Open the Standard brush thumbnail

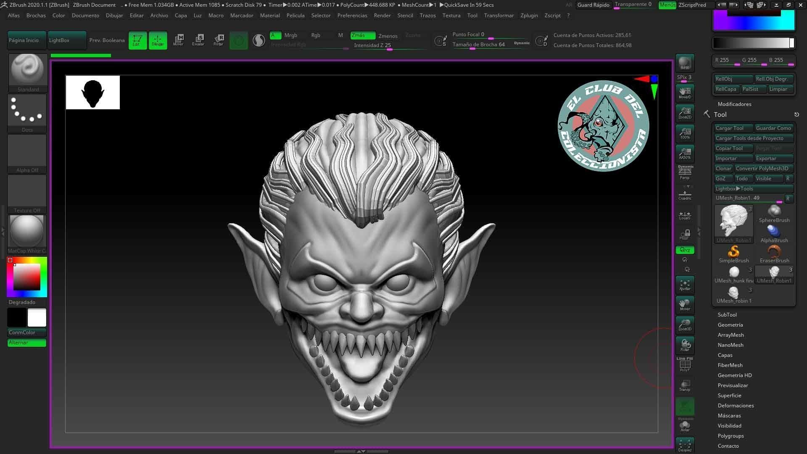(27, 72)
